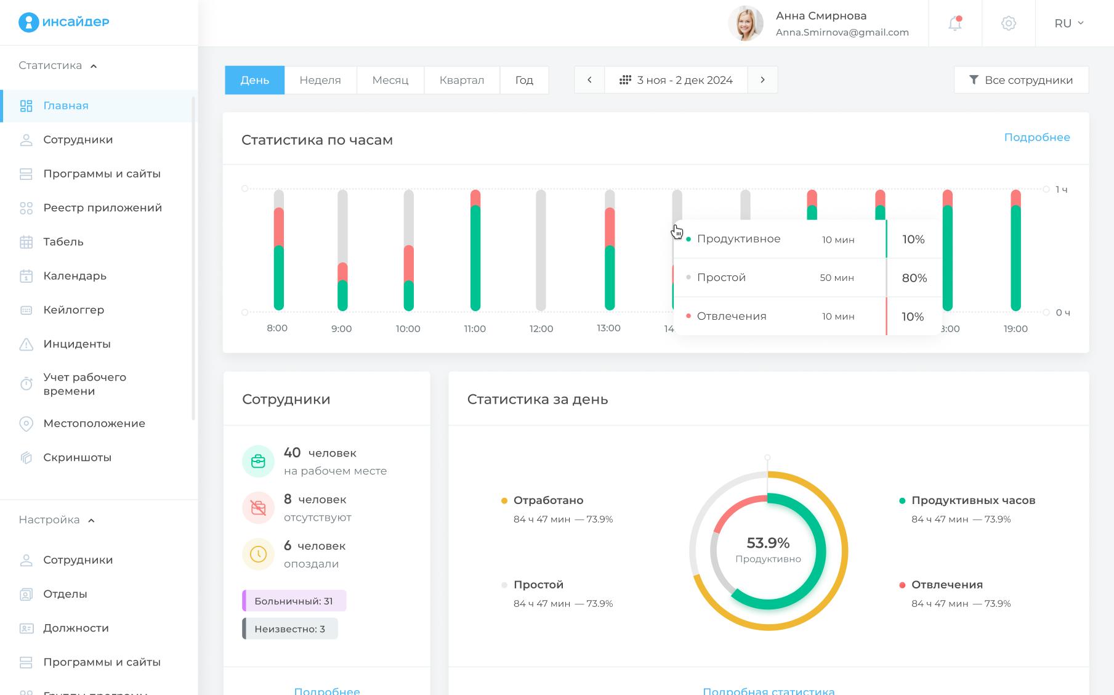Switch to the Неделя period tab

[320, 80]
